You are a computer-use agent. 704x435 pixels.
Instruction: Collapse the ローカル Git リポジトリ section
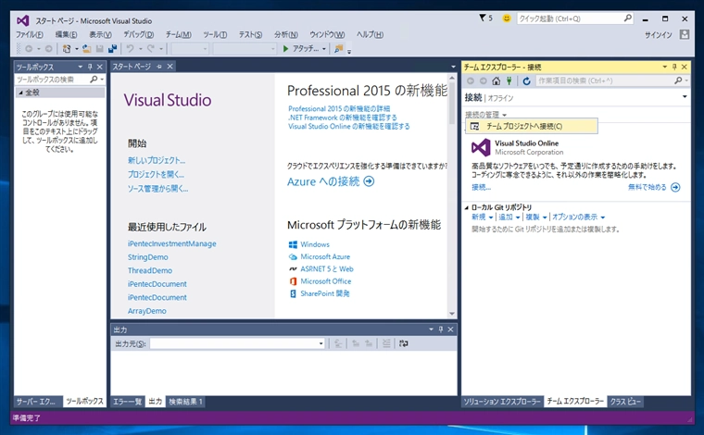[x=467, y=207]
